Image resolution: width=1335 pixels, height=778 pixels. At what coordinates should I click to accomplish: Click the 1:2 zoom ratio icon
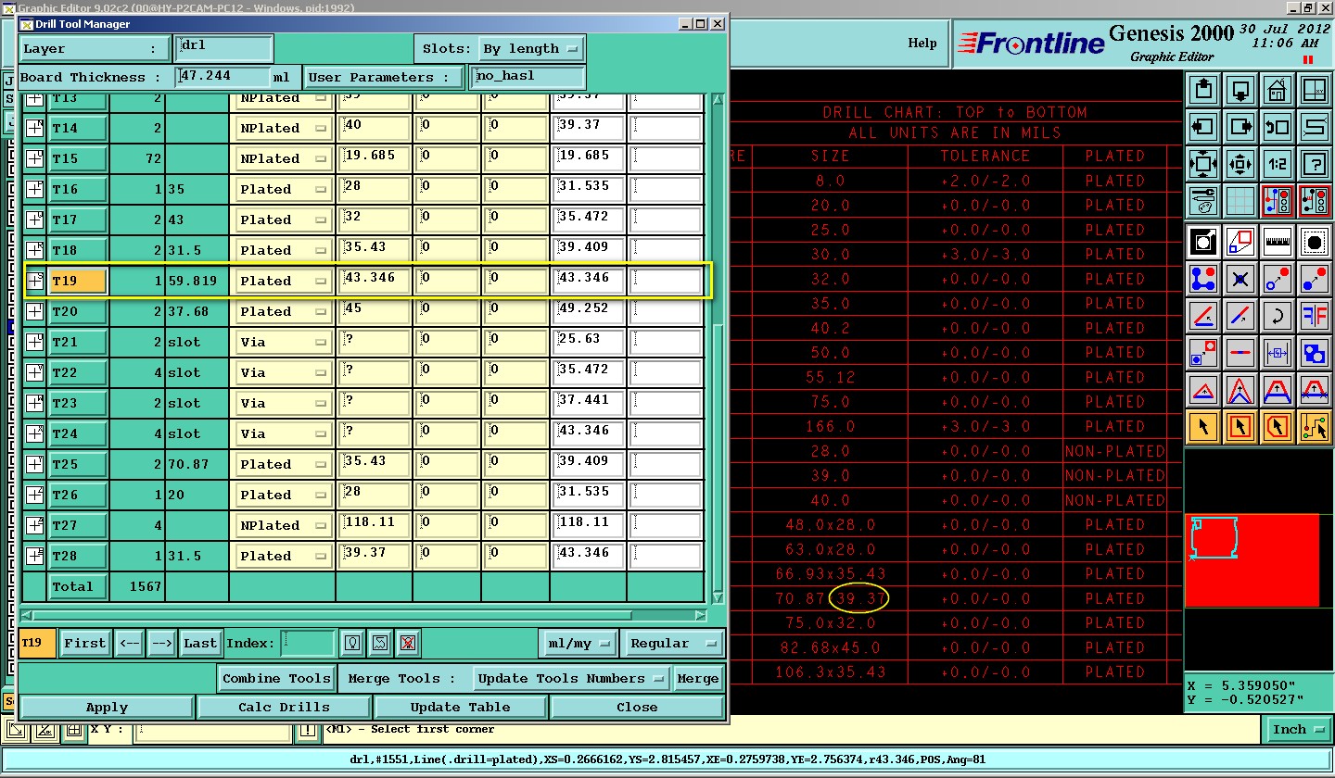1278,164
